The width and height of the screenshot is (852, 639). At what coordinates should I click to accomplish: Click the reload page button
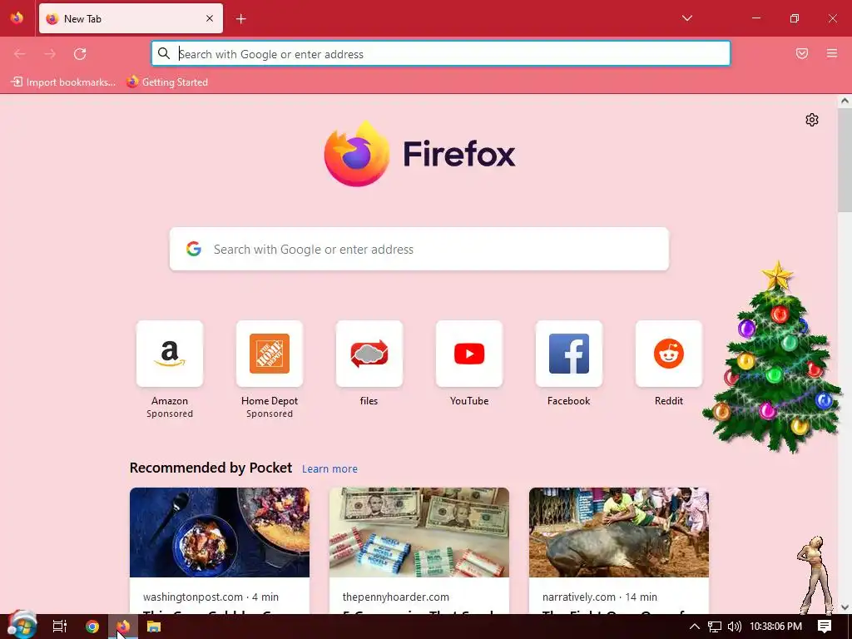pyautogui.click(x=80, y=54)
